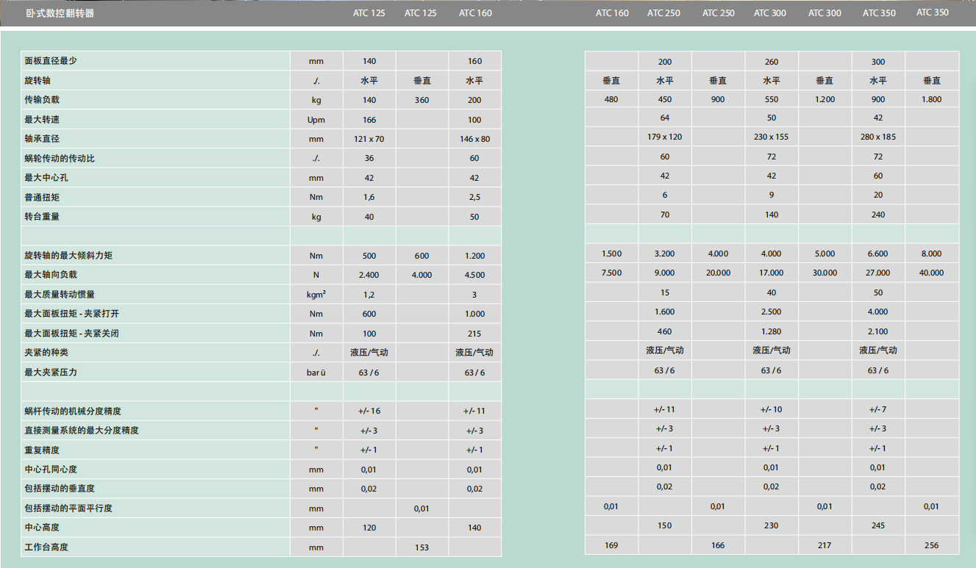Select the 面板直径最少 row label
The width and height of the screenshot is (976, 568).
(x=50, y=61)
